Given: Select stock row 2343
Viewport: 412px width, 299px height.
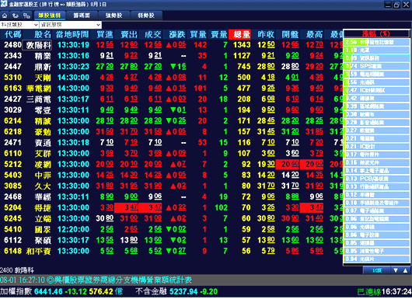Looking at the screenshot, I should pyautogui.click(x=171, y=56).
